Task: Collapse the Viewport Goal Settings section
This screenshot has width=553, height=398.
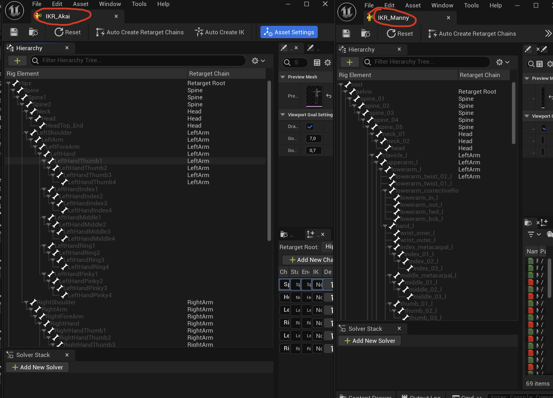Action: 283,115
